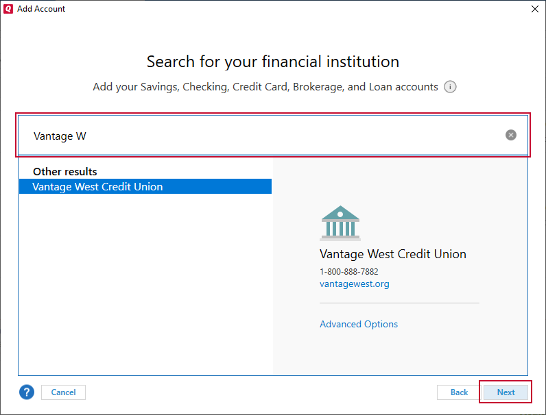Image resolution: width=546 pixels, height=415 pixels.
Task: Open Advanced Options link
Action: point(359,324)
